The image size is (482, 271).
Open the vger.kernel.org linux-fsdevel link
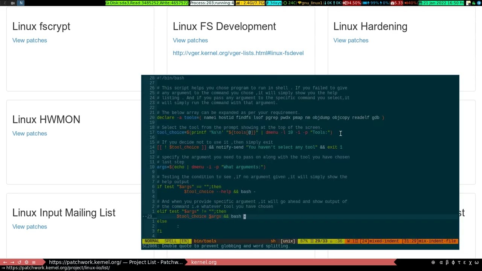click(x=238, y=53)
